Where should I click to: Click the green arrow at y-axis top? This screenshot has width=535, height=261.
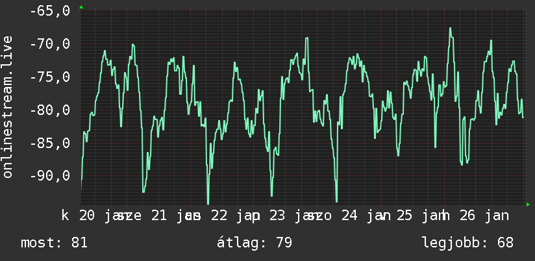pos(81,7)
